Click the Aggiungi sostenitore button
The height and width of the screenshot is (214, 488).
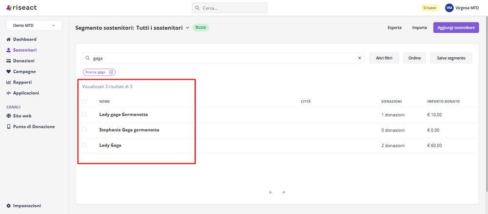point(456,28)
